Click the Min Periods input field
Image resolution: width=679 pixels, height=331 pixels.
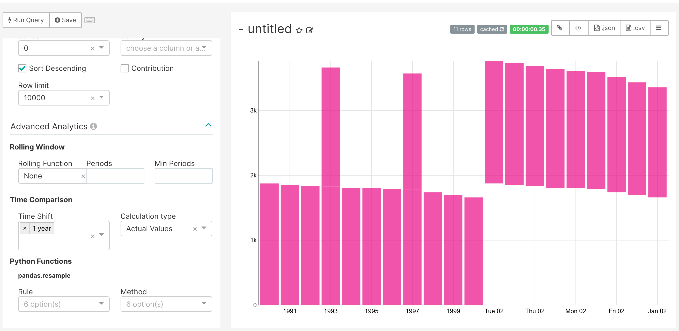click(183, 176)
